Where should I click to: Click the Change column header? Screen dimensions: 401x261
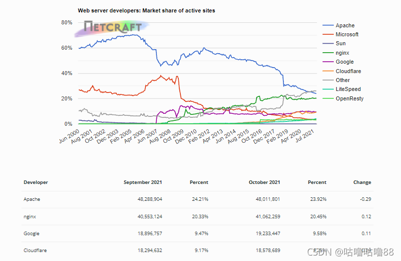pyautogui.click(x=362, y=182)
